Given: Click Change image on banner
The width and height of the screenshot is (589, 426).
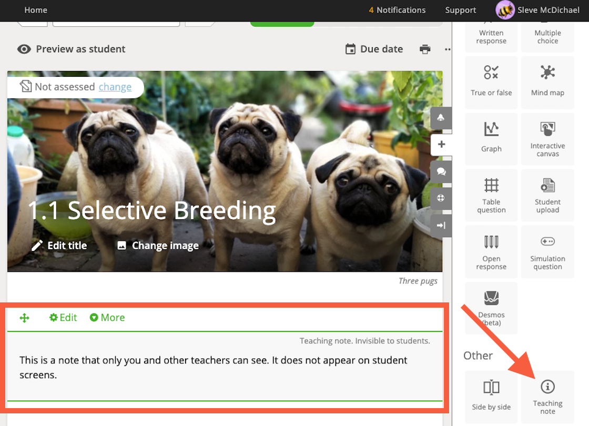Looking at the screenshot, I should point(158,246).
